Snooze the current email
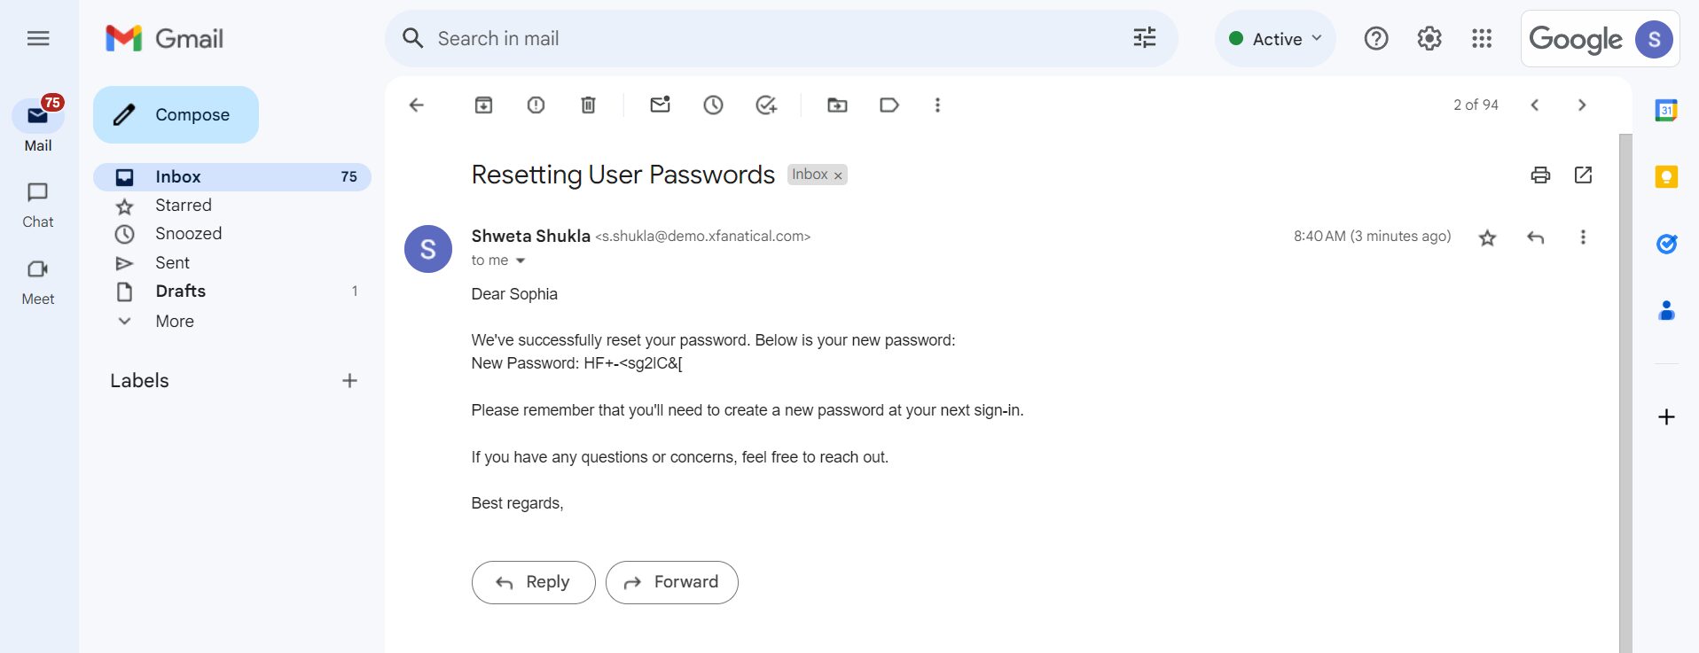Viewport: 1699px width, 653px height. pos(713,105)
